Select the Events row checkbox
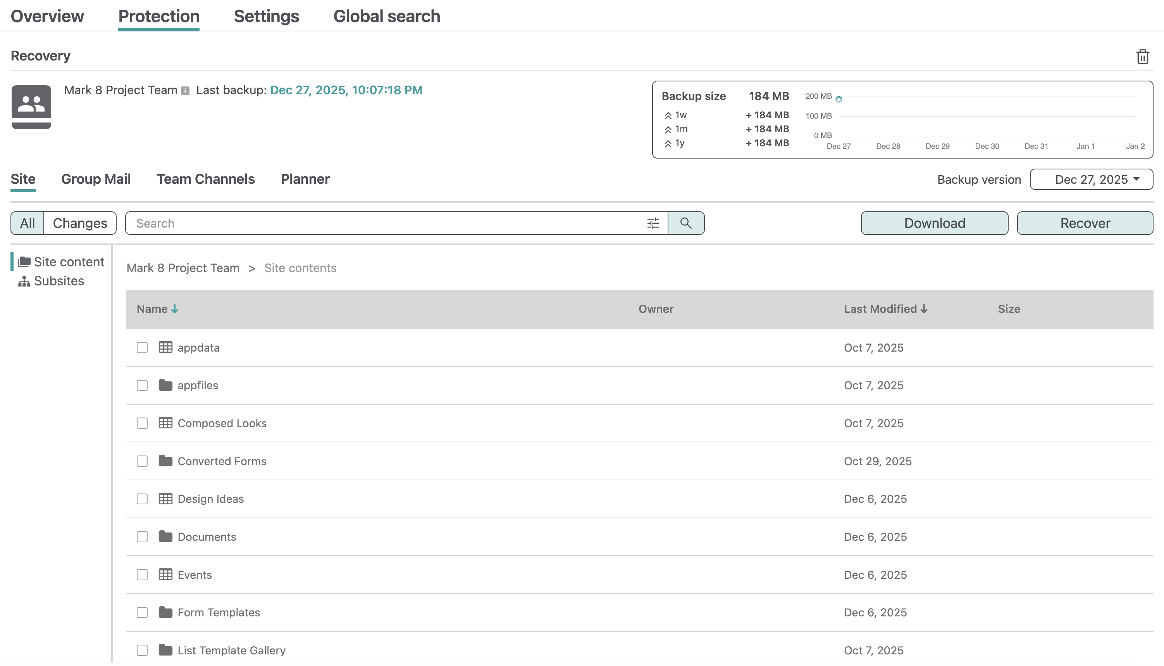 coord(142,575)
